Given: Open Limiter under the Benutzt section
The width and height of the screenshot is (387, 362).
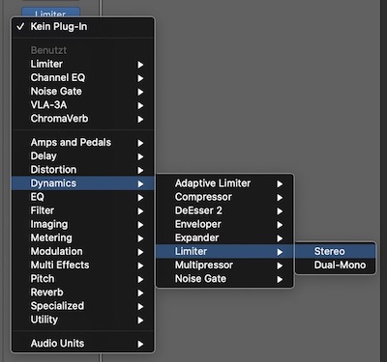Looking at the screenshot, I should [83, 64].
